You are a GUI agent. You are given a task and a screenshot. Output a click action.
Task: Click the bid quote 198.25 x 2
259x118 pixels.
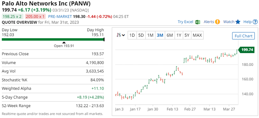(x=13, y=16)
